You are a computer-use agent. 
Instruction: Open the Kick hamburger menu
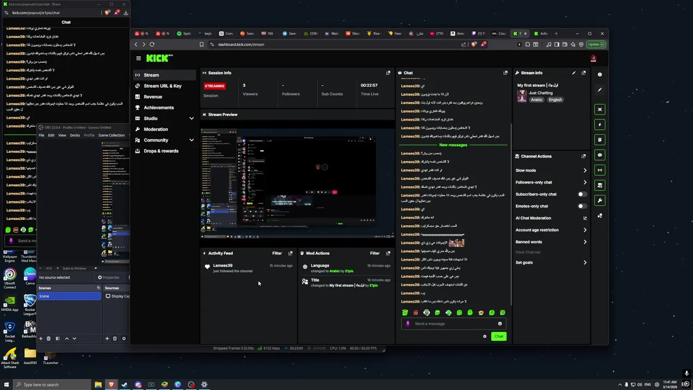point(139,58)
